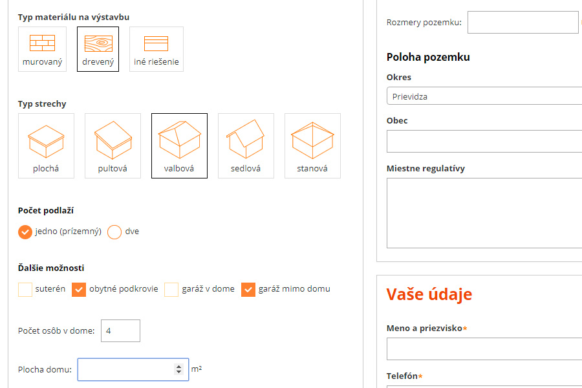Choose the stanová roof type icon
582x388 pixels.
(x=312, y=145)
